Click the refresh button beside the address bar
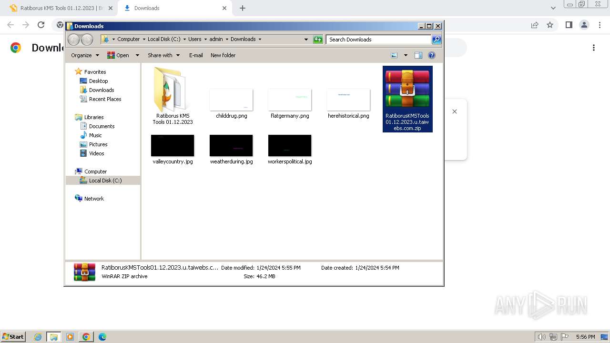The width and height of the screenshot is (610, 343). pyautogui.click(x=318, y=40)
